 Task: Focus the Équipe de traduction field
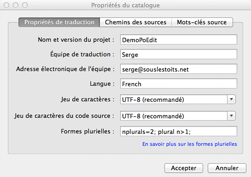[x=179, y=54]
